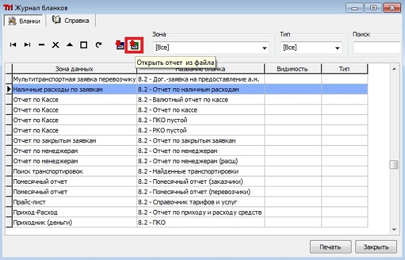Click the Печать button

[330, 247]
